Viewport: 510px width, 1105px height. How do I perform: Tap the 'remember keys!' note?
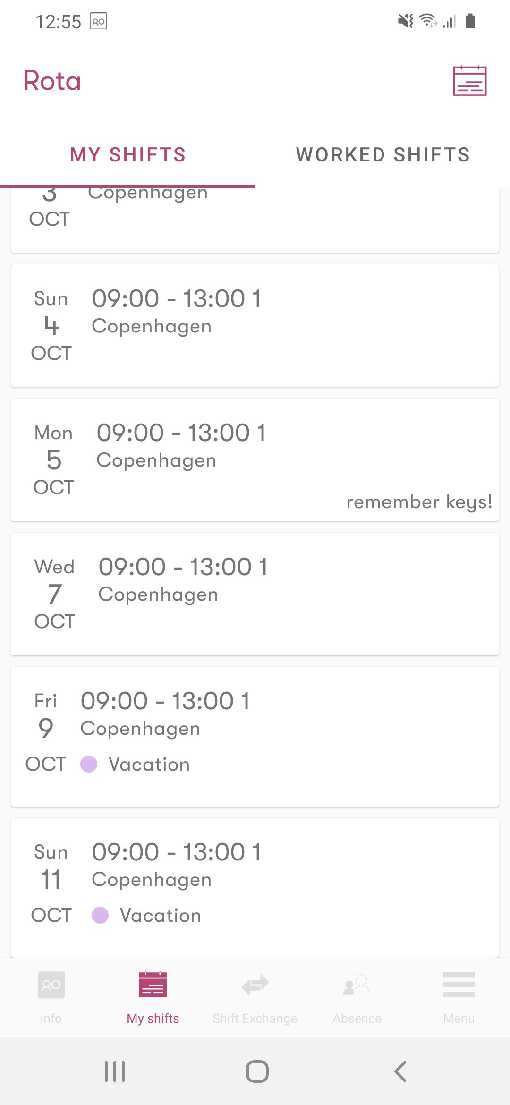(x=419, y=502)
